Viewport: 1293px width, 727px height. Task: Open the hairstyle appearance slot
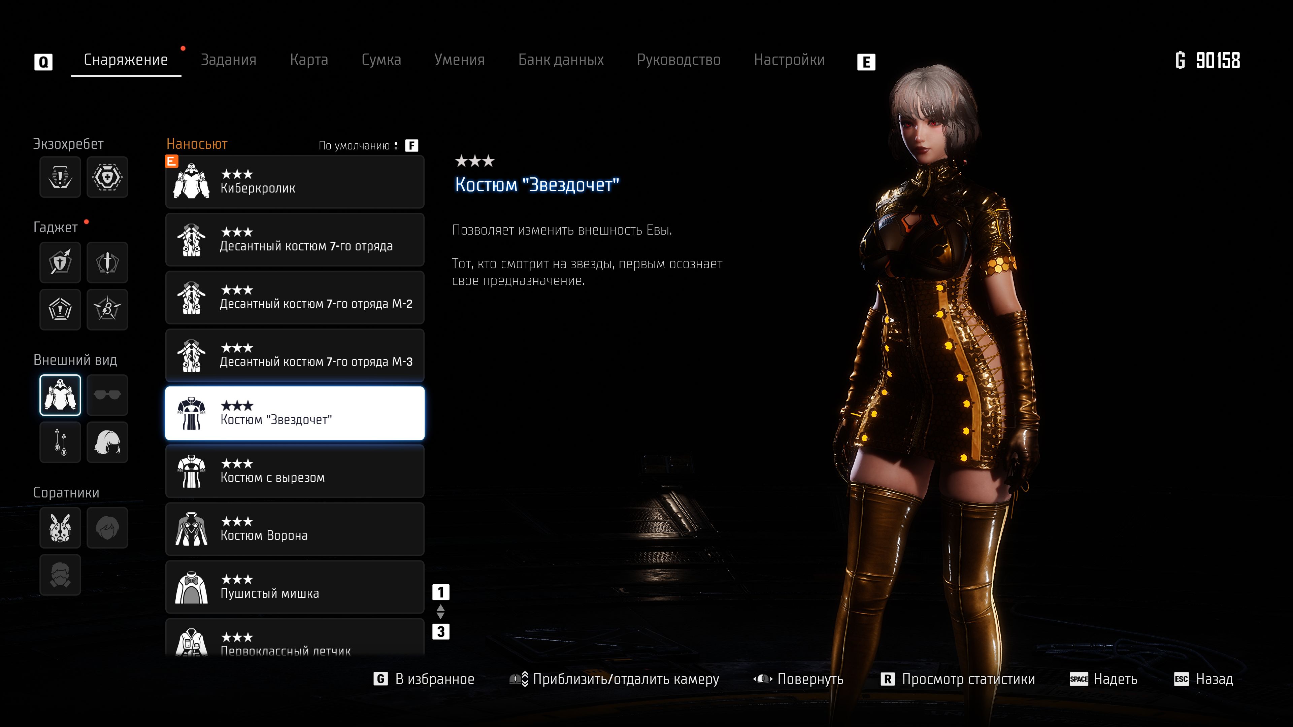pos(107,442)
